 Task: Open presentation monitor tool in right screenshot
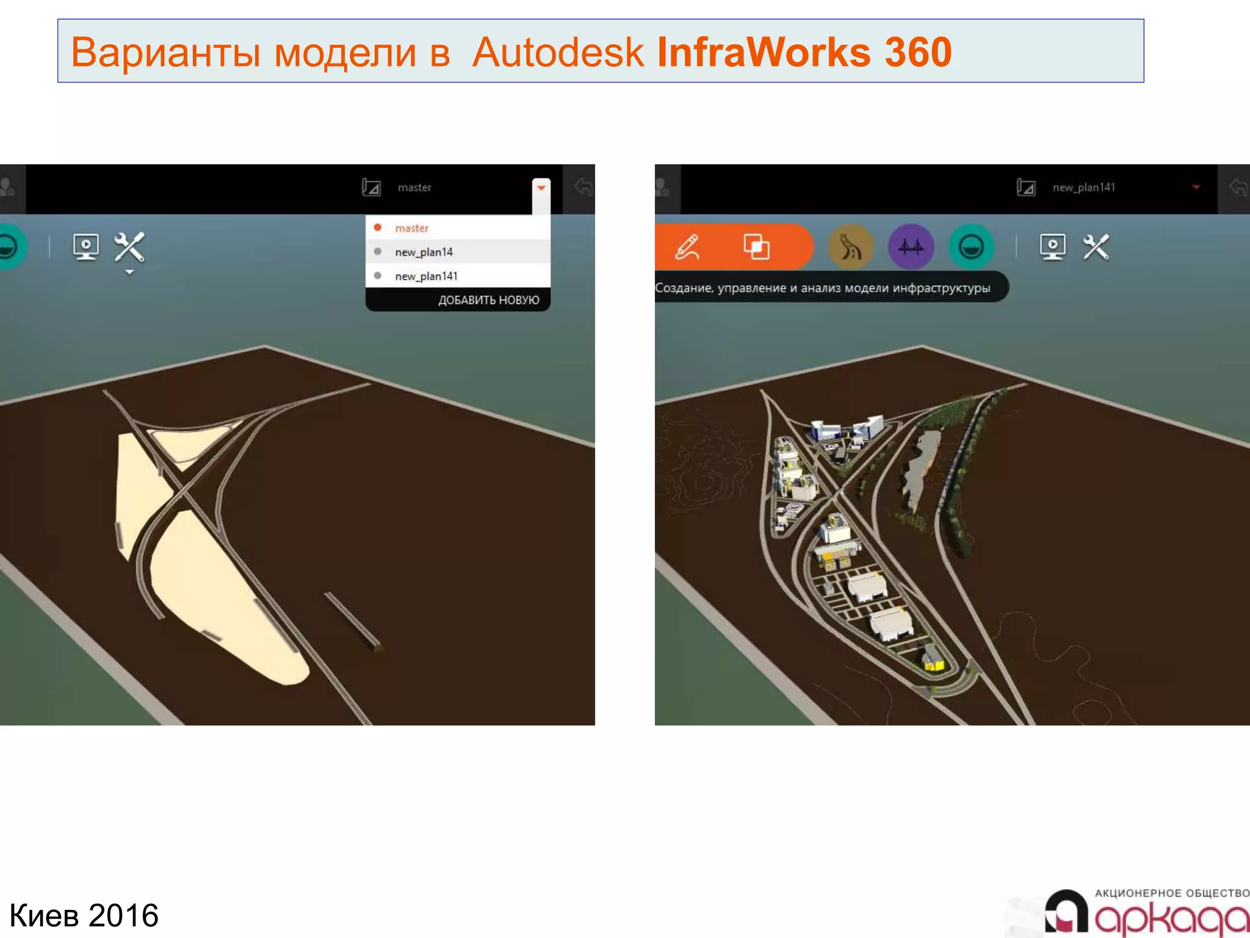[x=1053, y=247]
